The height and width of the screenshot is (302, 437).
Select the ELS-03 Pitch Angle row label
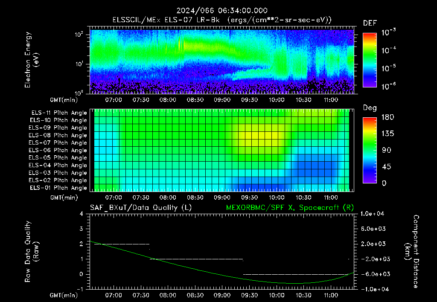58,173
